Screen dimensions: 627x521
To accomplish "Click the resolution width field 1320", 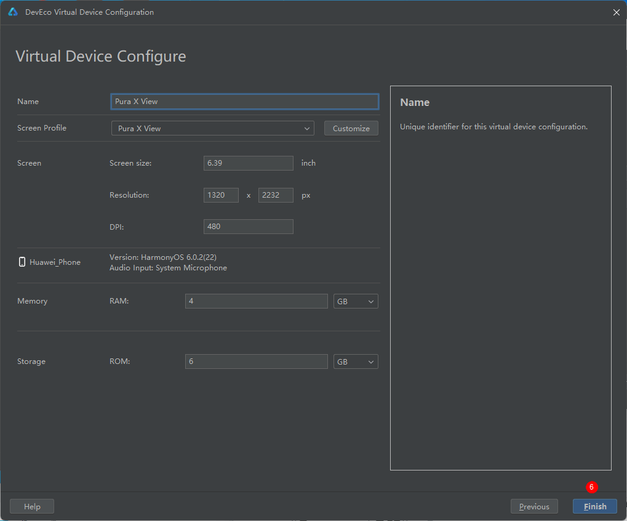I will pyautogui.click(x=221, y=195).
